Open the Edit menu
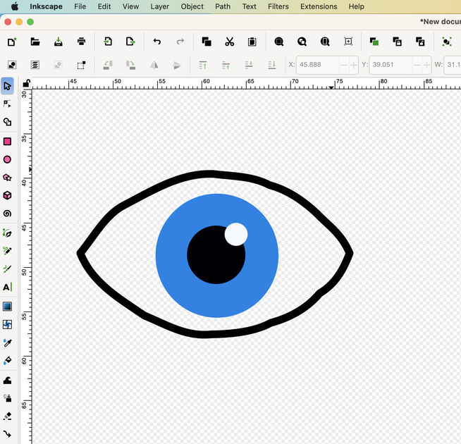 tap(104, 6)
